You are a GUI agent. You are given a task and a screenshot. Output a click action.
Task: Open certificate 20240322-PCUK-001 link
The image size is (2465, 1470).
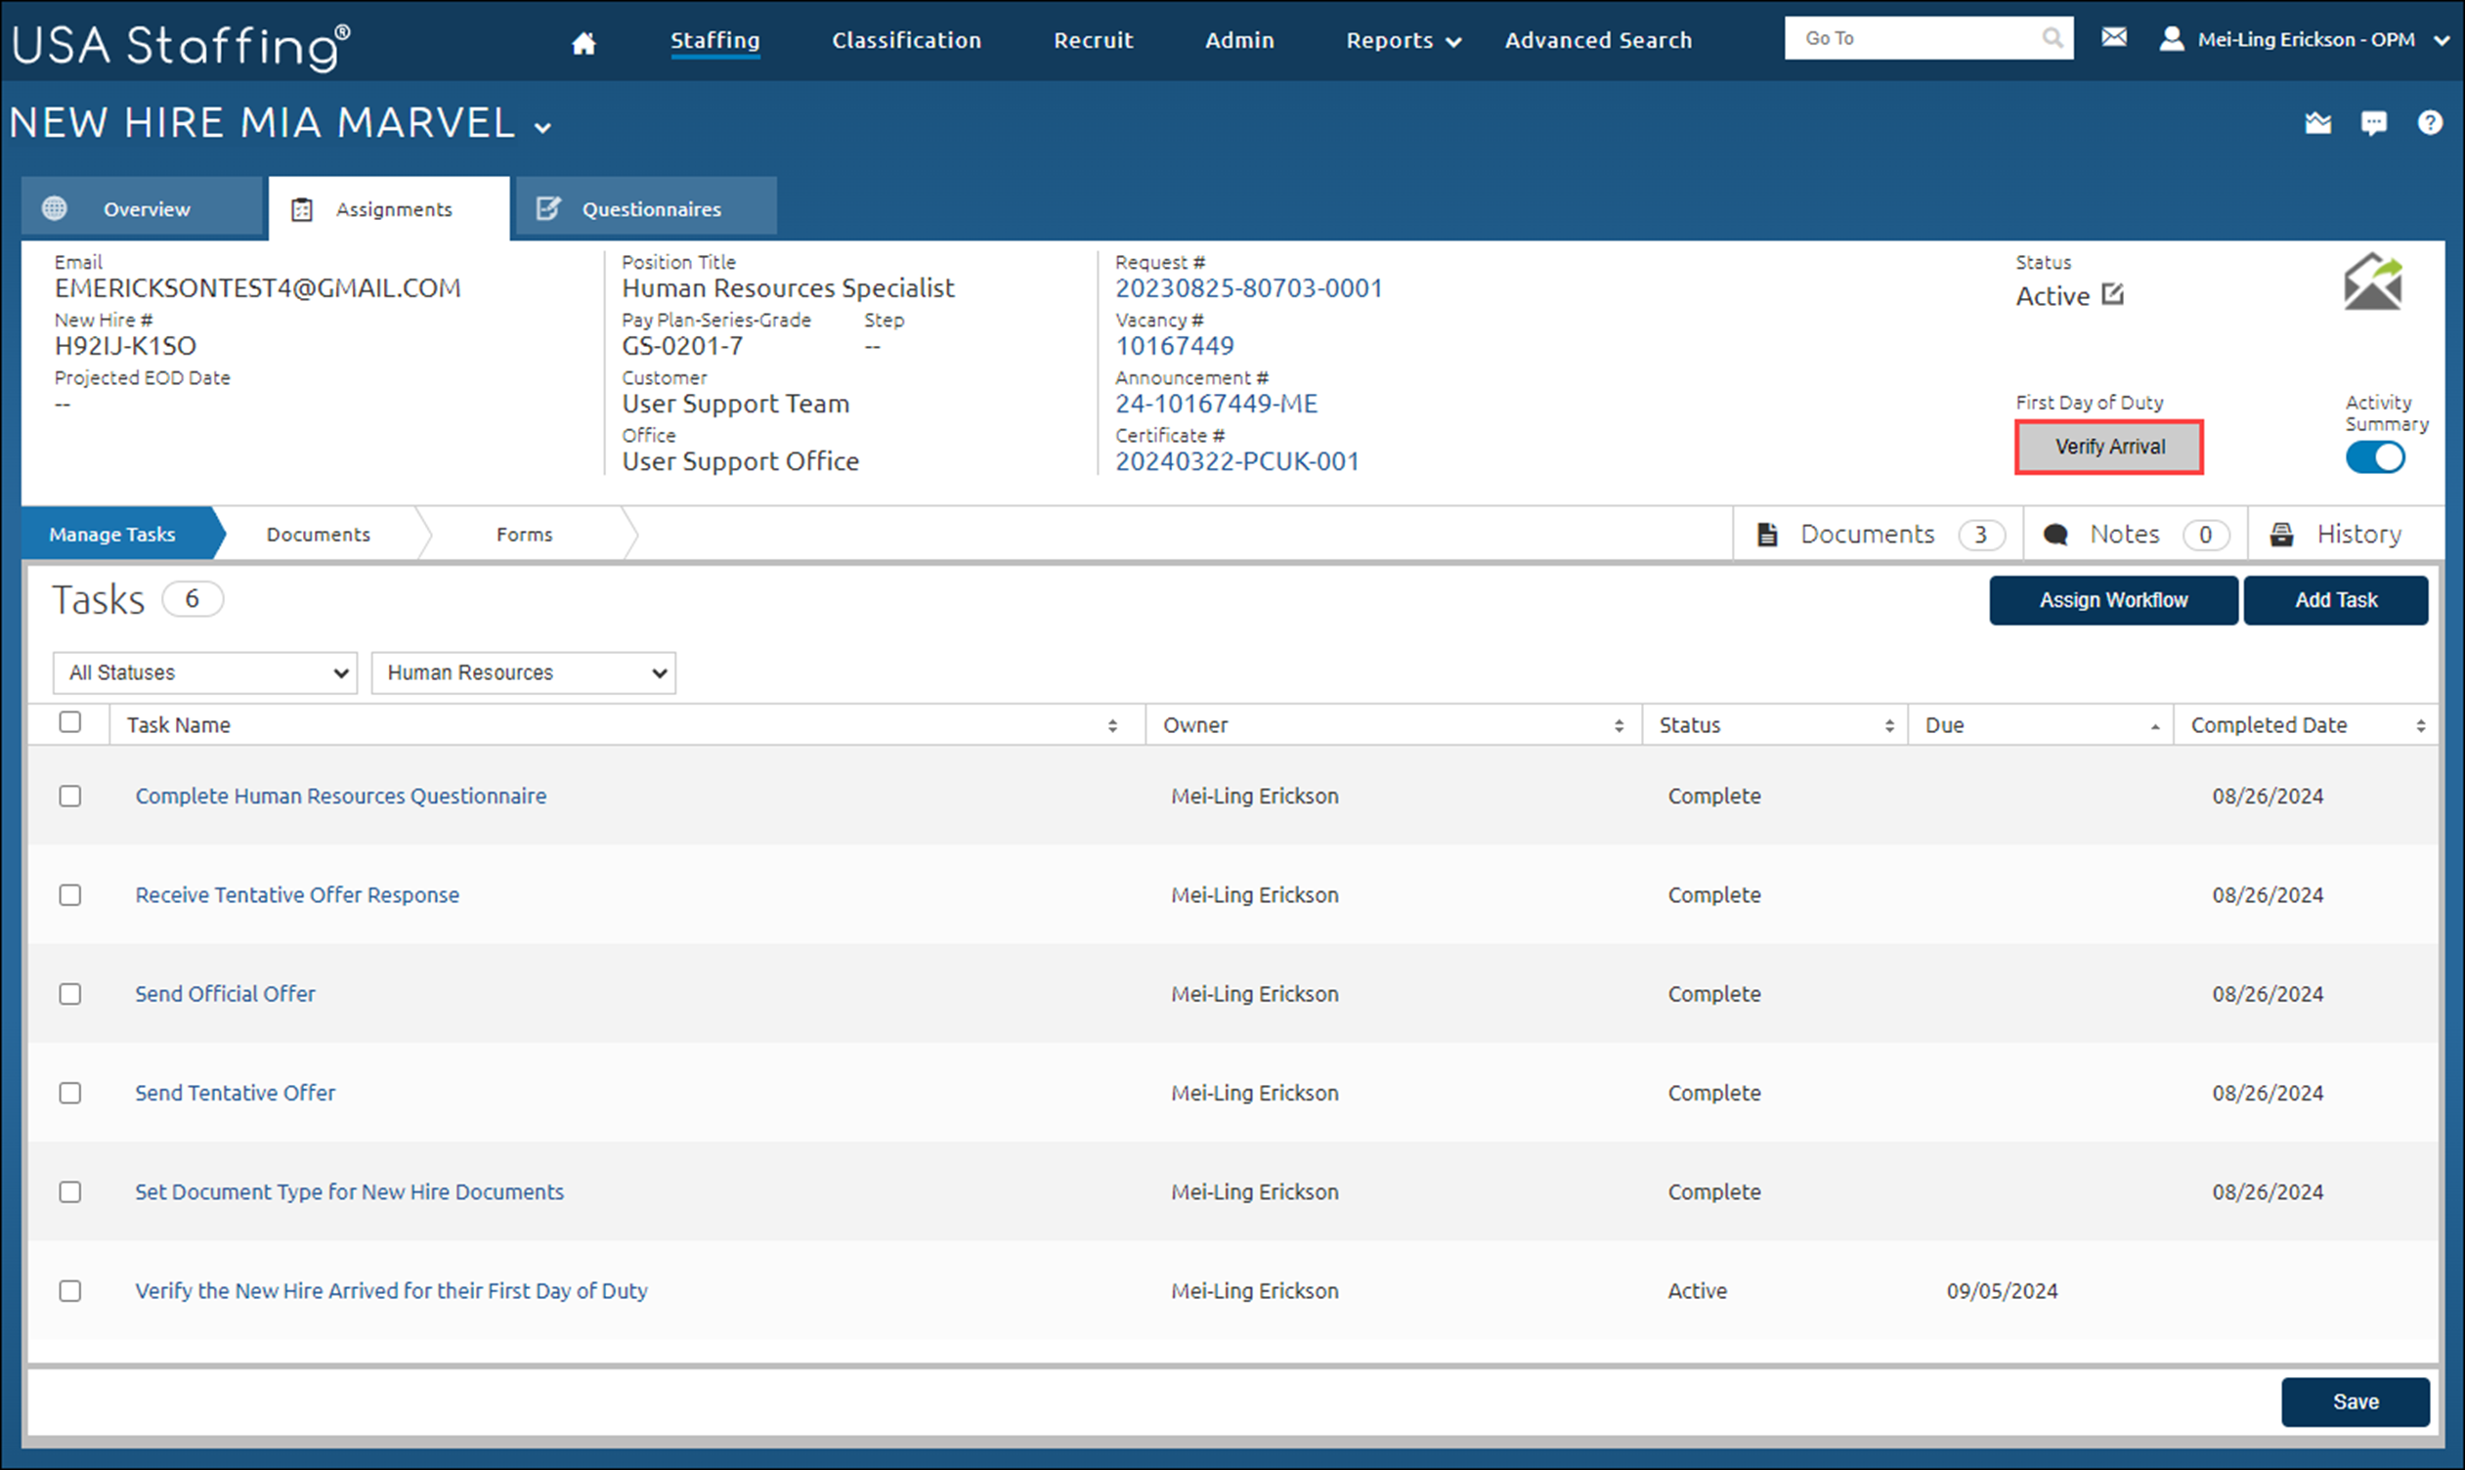(x=1237, y=461)
